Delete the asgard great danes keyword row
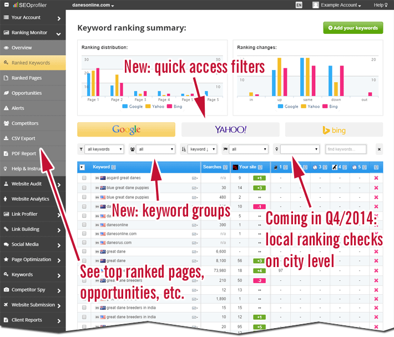Screen dimensions: 394x337 tap(376, 178)
